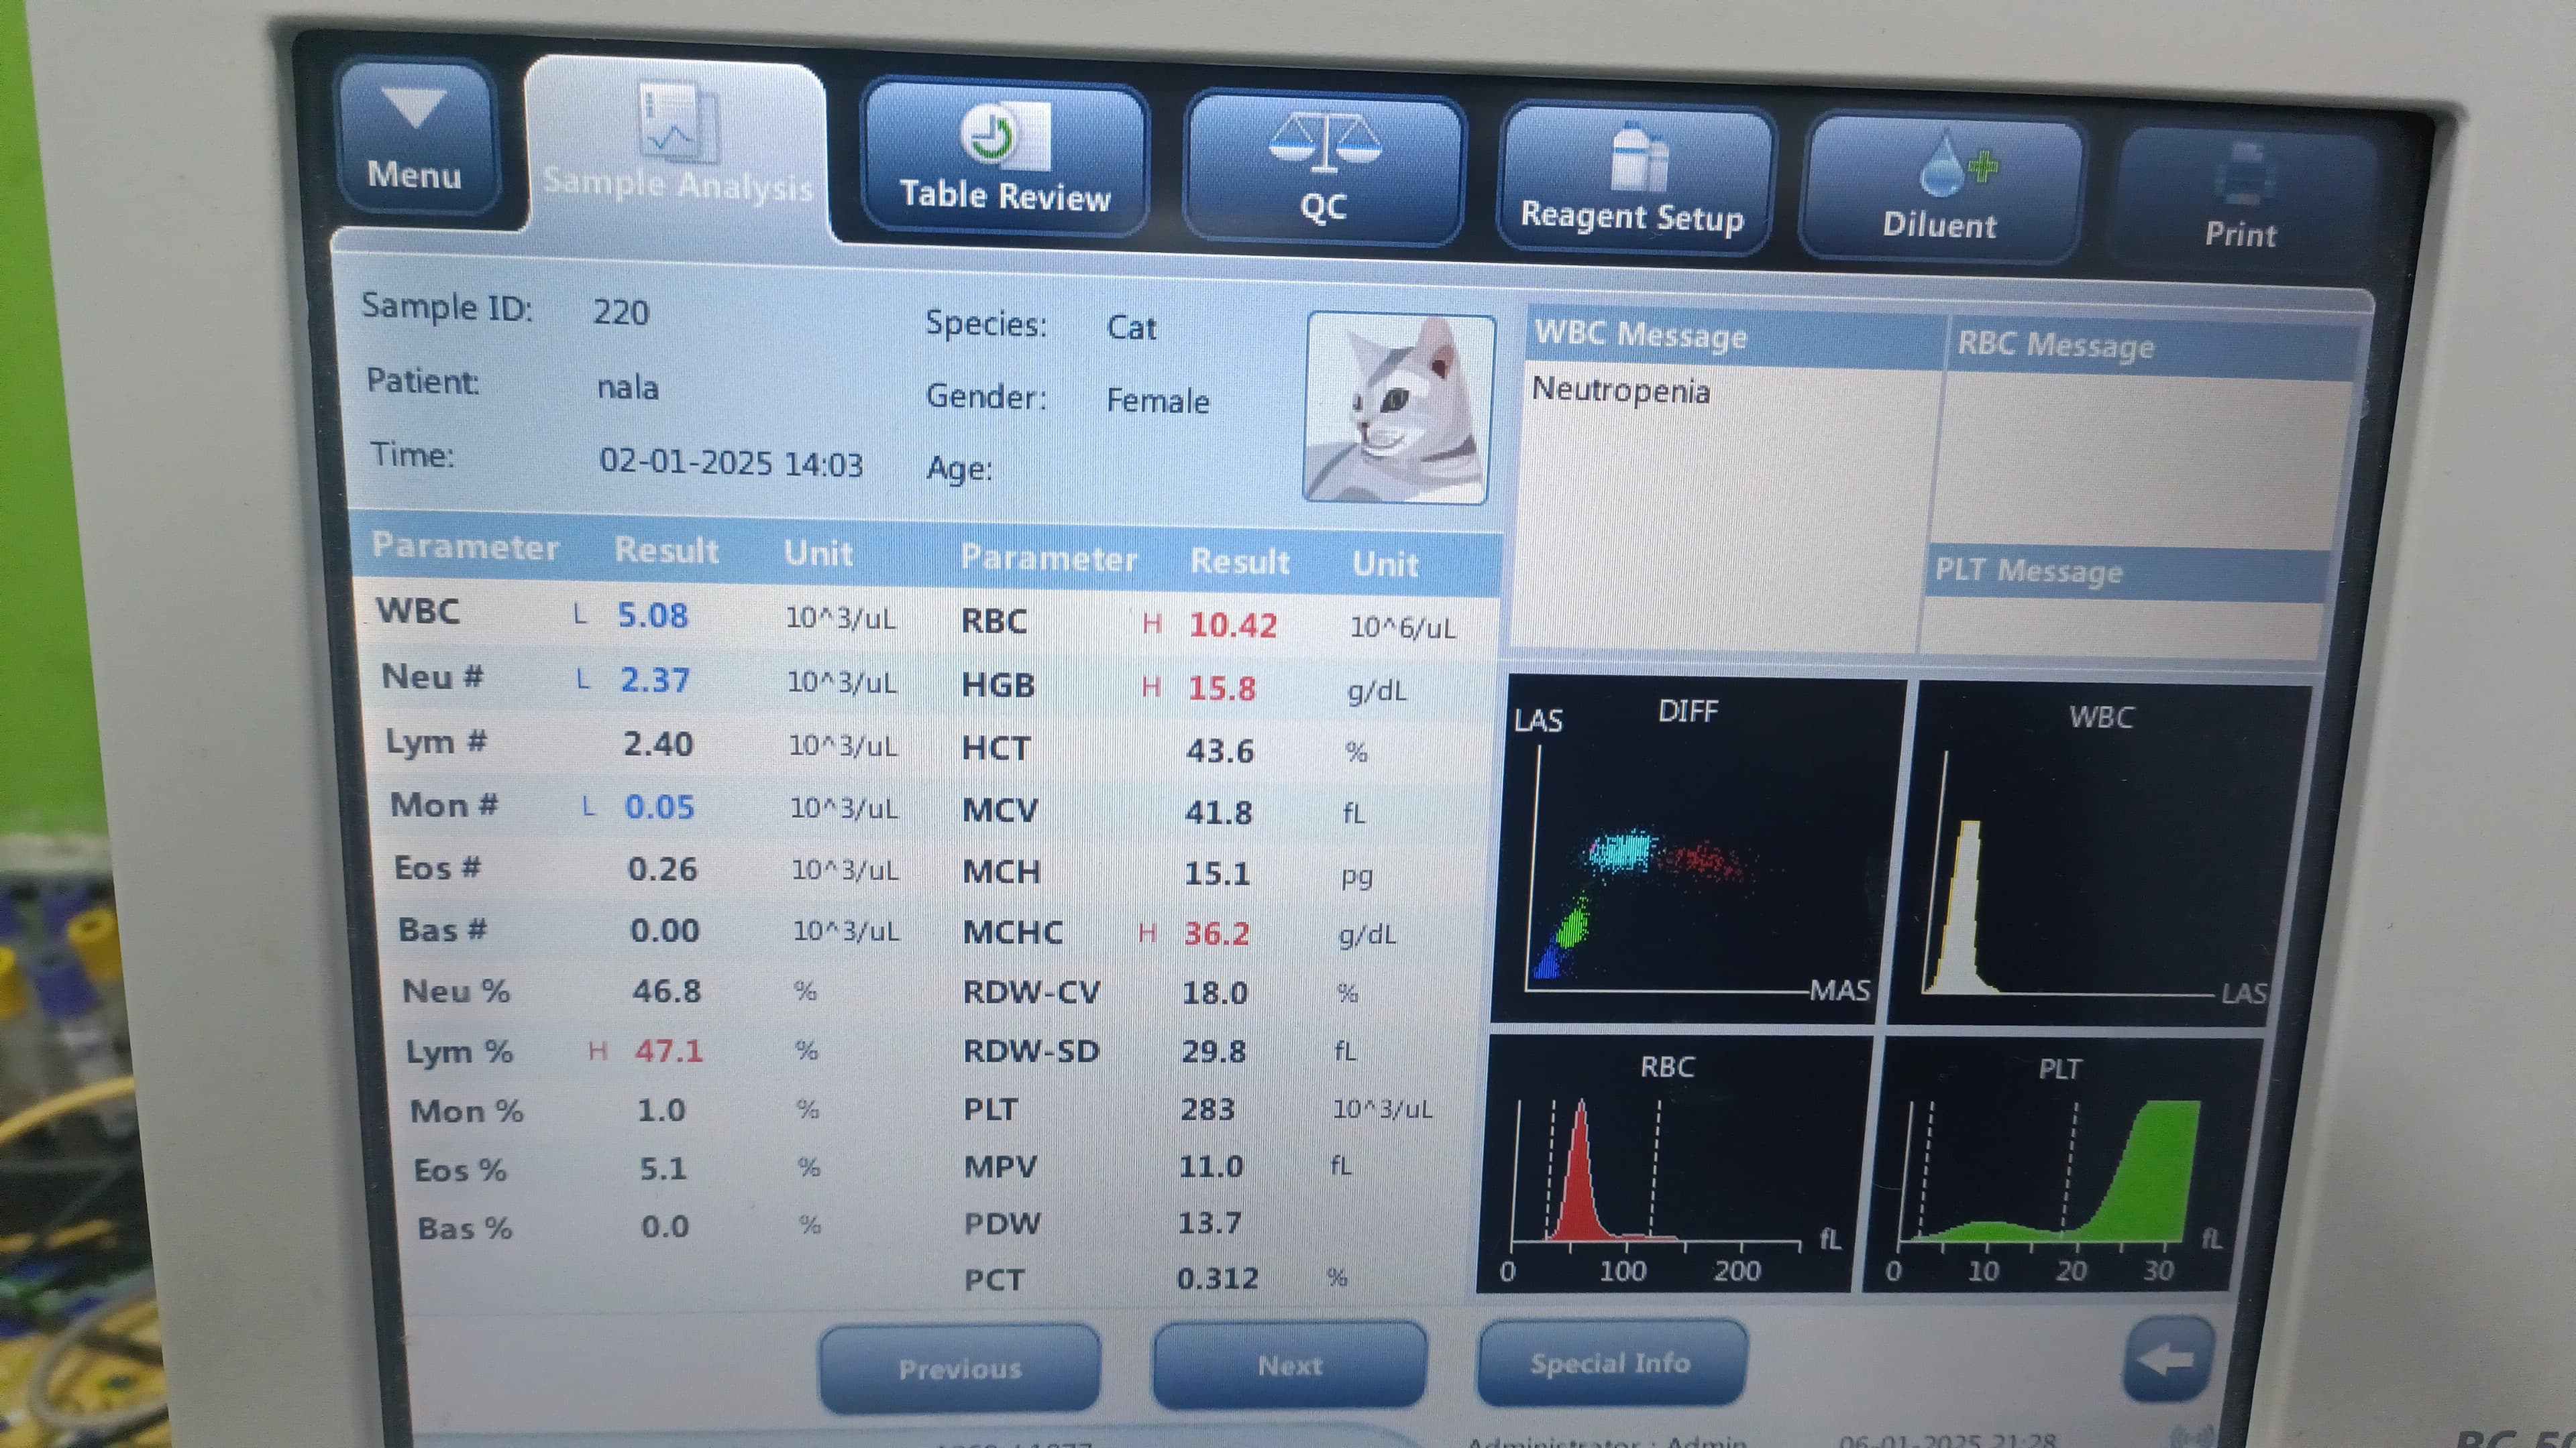Select the HGB result 15.8

1221,688
